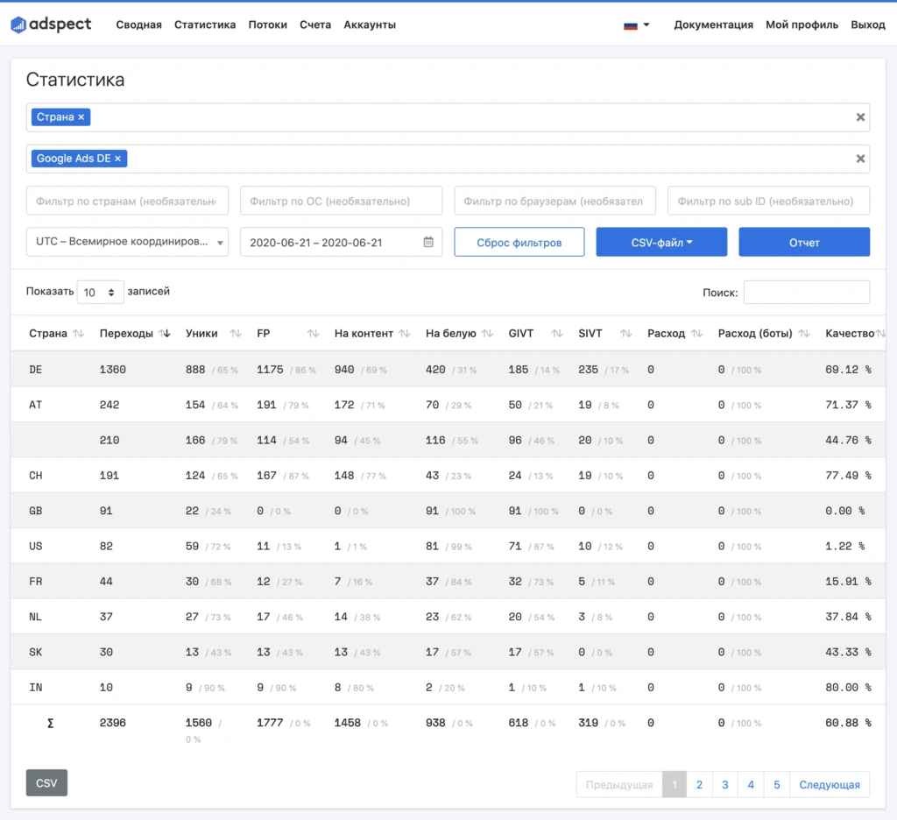Sort by Расход column arrows

696,333
